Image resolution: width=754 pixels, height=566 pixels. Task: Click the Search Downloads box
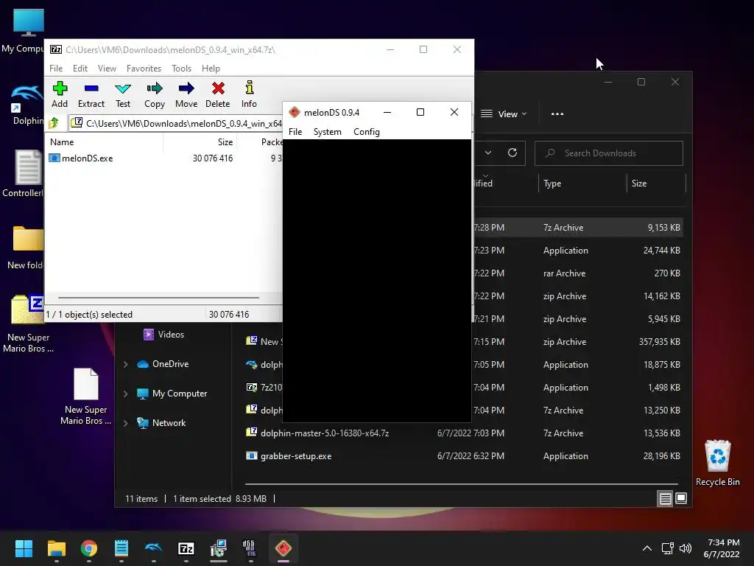point(608,153)
